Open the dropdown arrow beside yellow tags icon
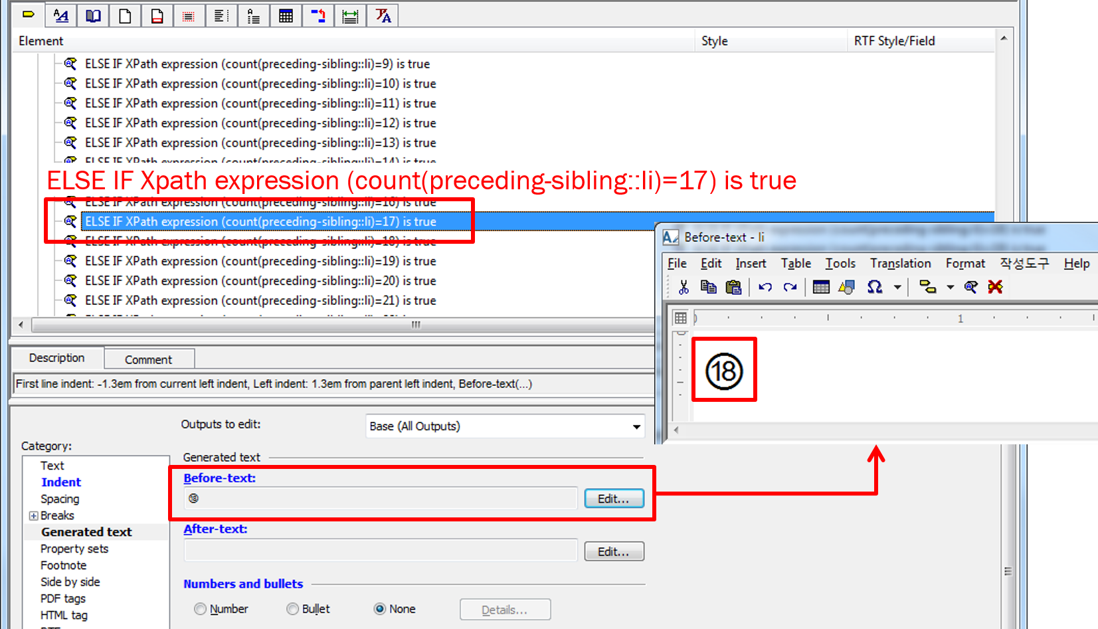The height and width of the screenshot is (629, 1098). (951, 288)
